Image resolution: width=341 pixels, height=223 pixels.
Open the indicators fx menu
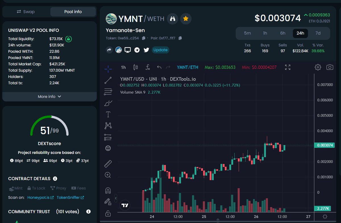point(147,67)
